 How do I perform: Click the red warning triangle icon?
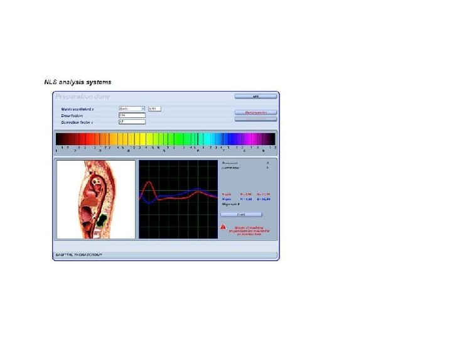[223, 227]
